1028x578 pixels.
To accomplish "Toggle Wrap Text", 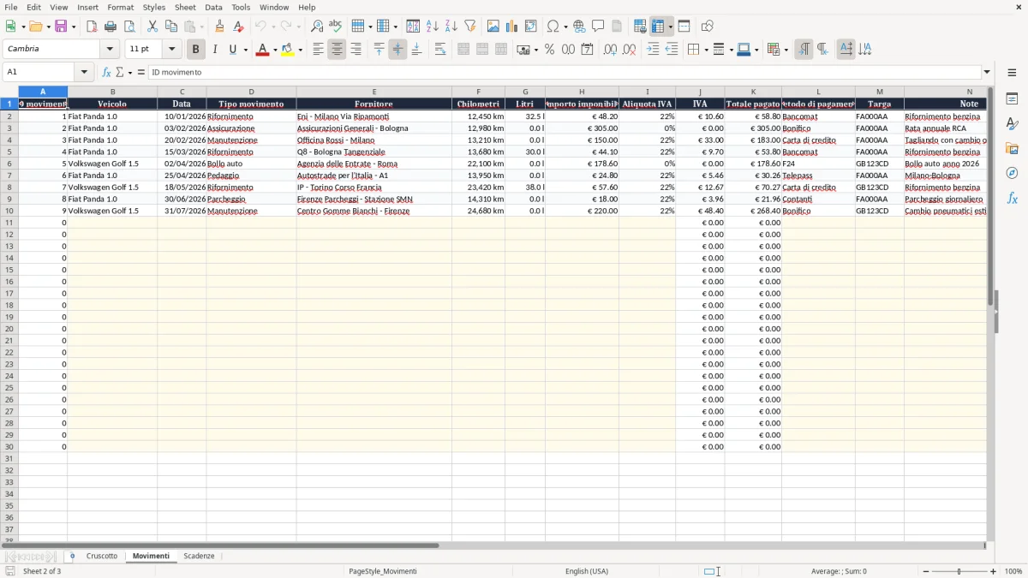I will point(440,50).
